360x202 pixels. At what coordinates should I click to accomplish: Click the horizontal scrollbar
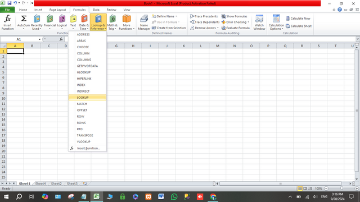280,183
